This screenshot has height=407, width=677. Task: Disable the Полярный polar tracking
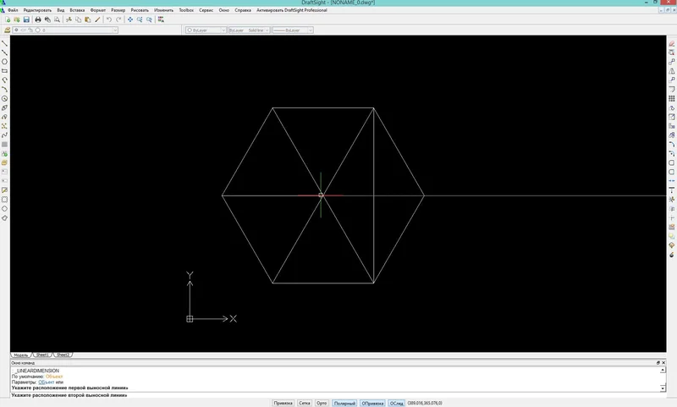coord(344,404)
